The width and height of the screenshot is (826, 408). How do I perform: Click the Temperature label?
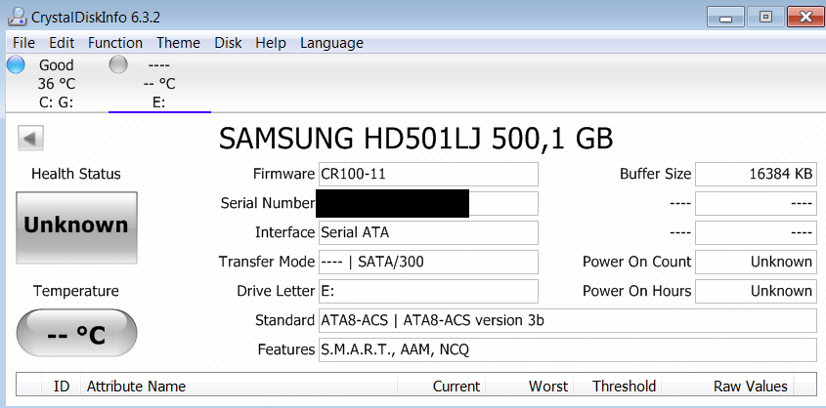(x=76, y=291)
